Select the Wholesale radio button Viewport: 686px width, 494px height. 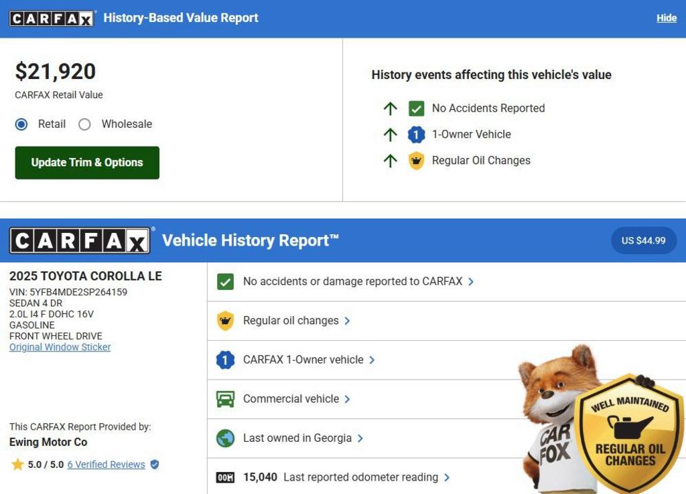coord(84,125)
